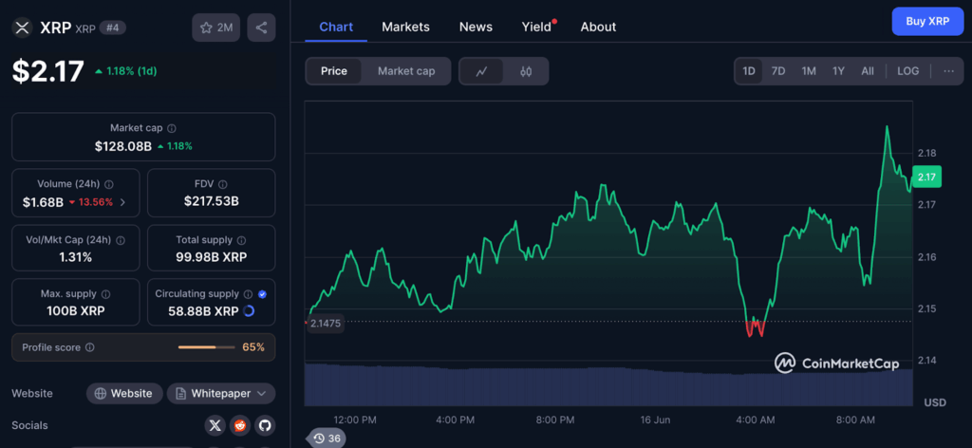Expand Volume (24h) details arrow

click(122, 202)
